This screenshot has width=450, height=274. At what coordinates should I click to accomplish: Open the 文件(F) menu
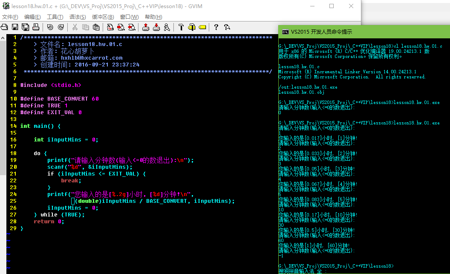(x=10, y=17)
